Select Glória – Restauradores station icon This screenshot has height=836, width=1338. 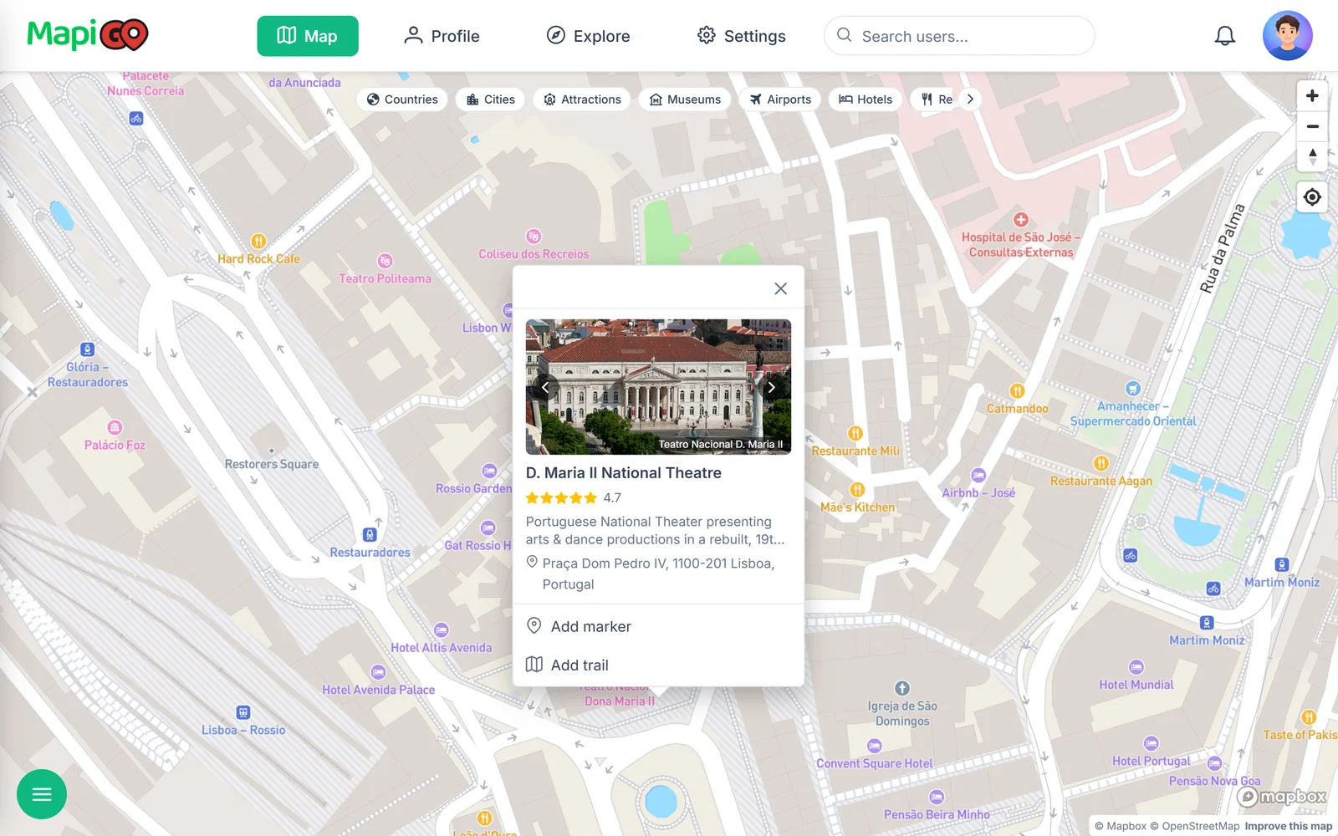pyautogui.click(x=87, y=349)
